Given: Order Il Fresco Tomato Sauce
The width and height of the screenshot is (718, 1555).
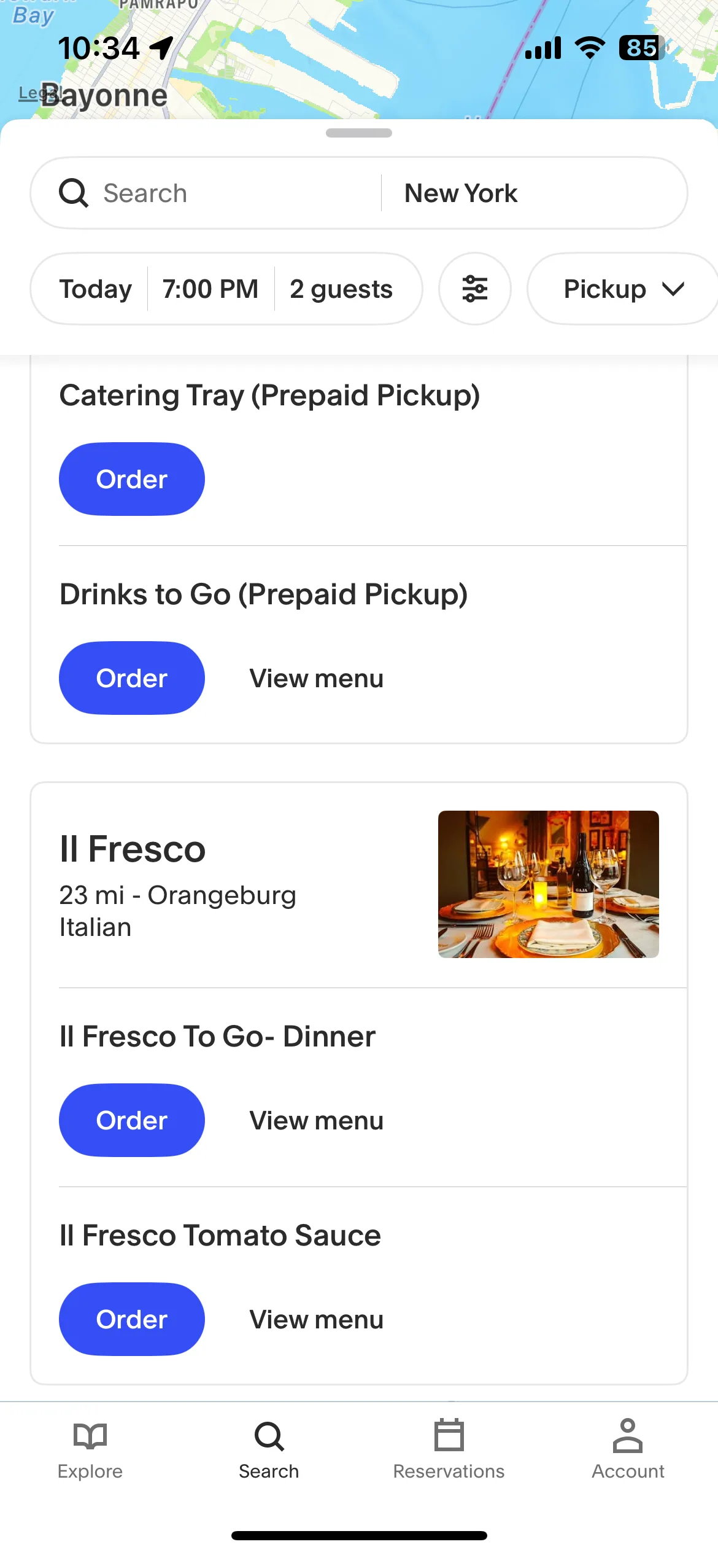Looking at the screenshot, I should (x=131, y=1319).
